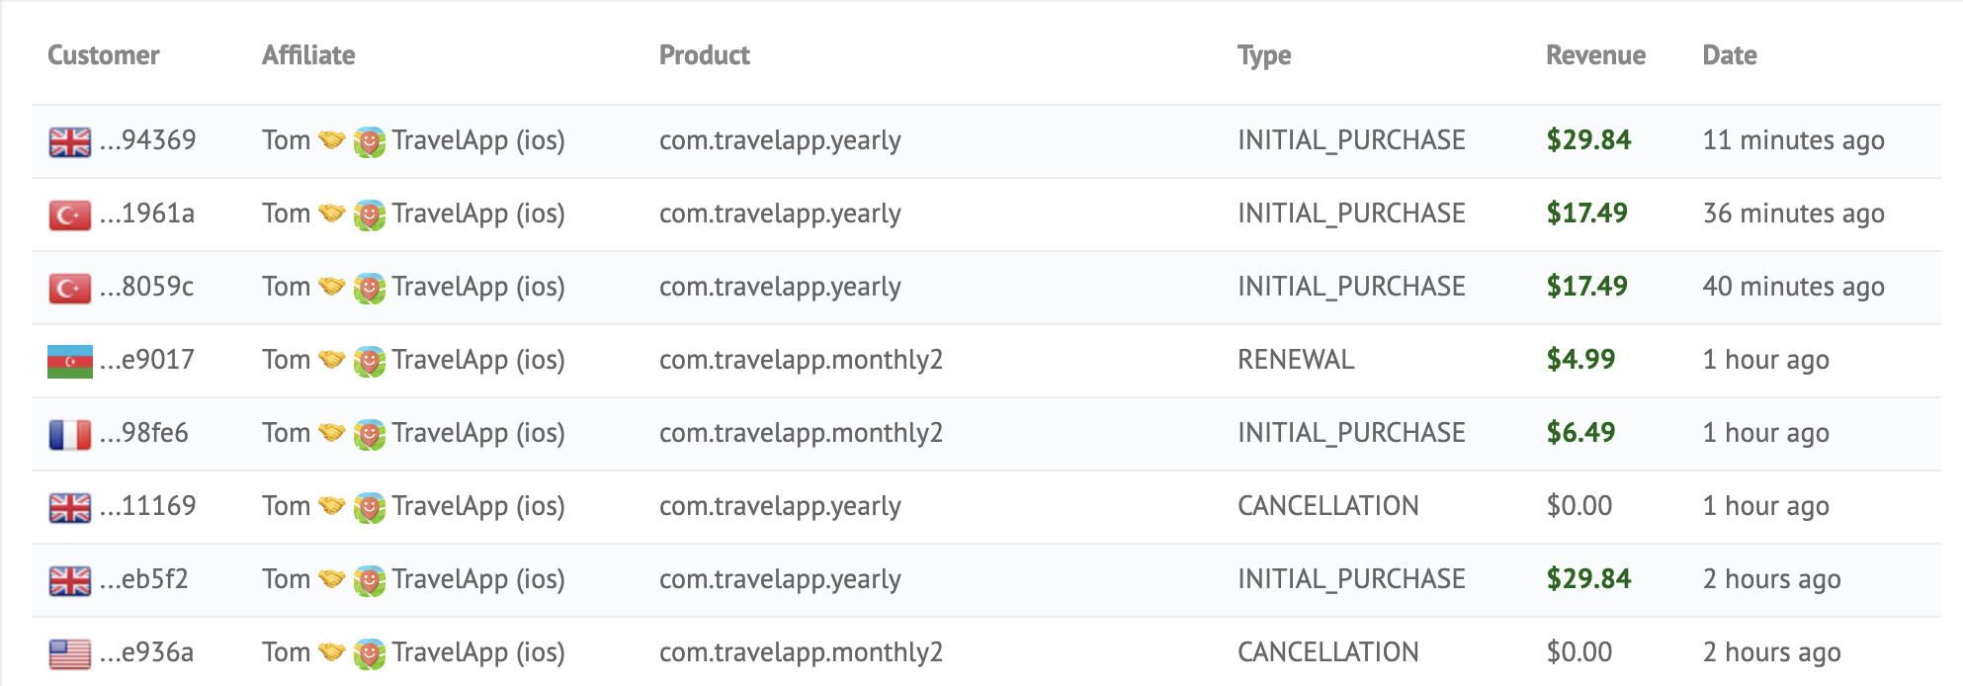Viewport: 1963px width, 686px height.
Task: Click the Type column header
Action: (x=1264, y=55)
